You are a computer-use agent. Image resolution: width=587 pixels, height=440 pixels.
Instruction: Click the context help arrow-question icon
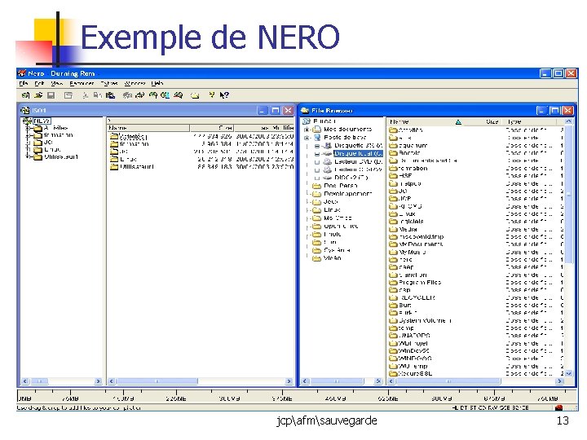click(224, 95)
